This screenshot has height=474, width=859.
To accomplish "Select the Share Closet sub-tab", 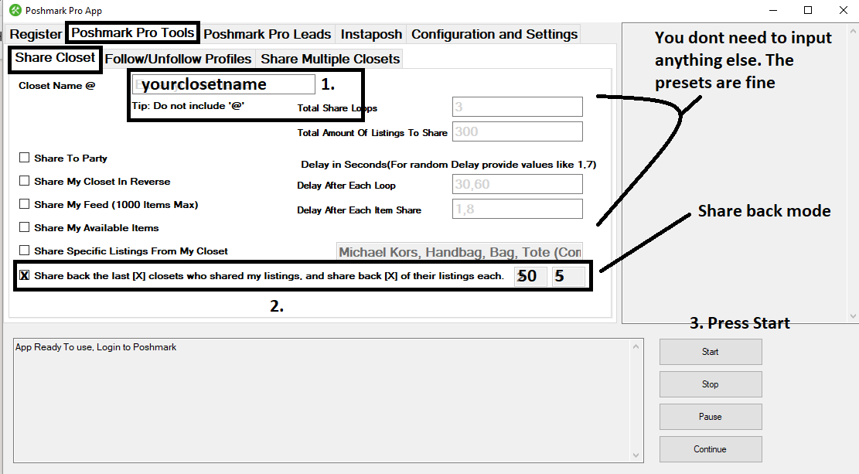I will (x=55, y=58).
